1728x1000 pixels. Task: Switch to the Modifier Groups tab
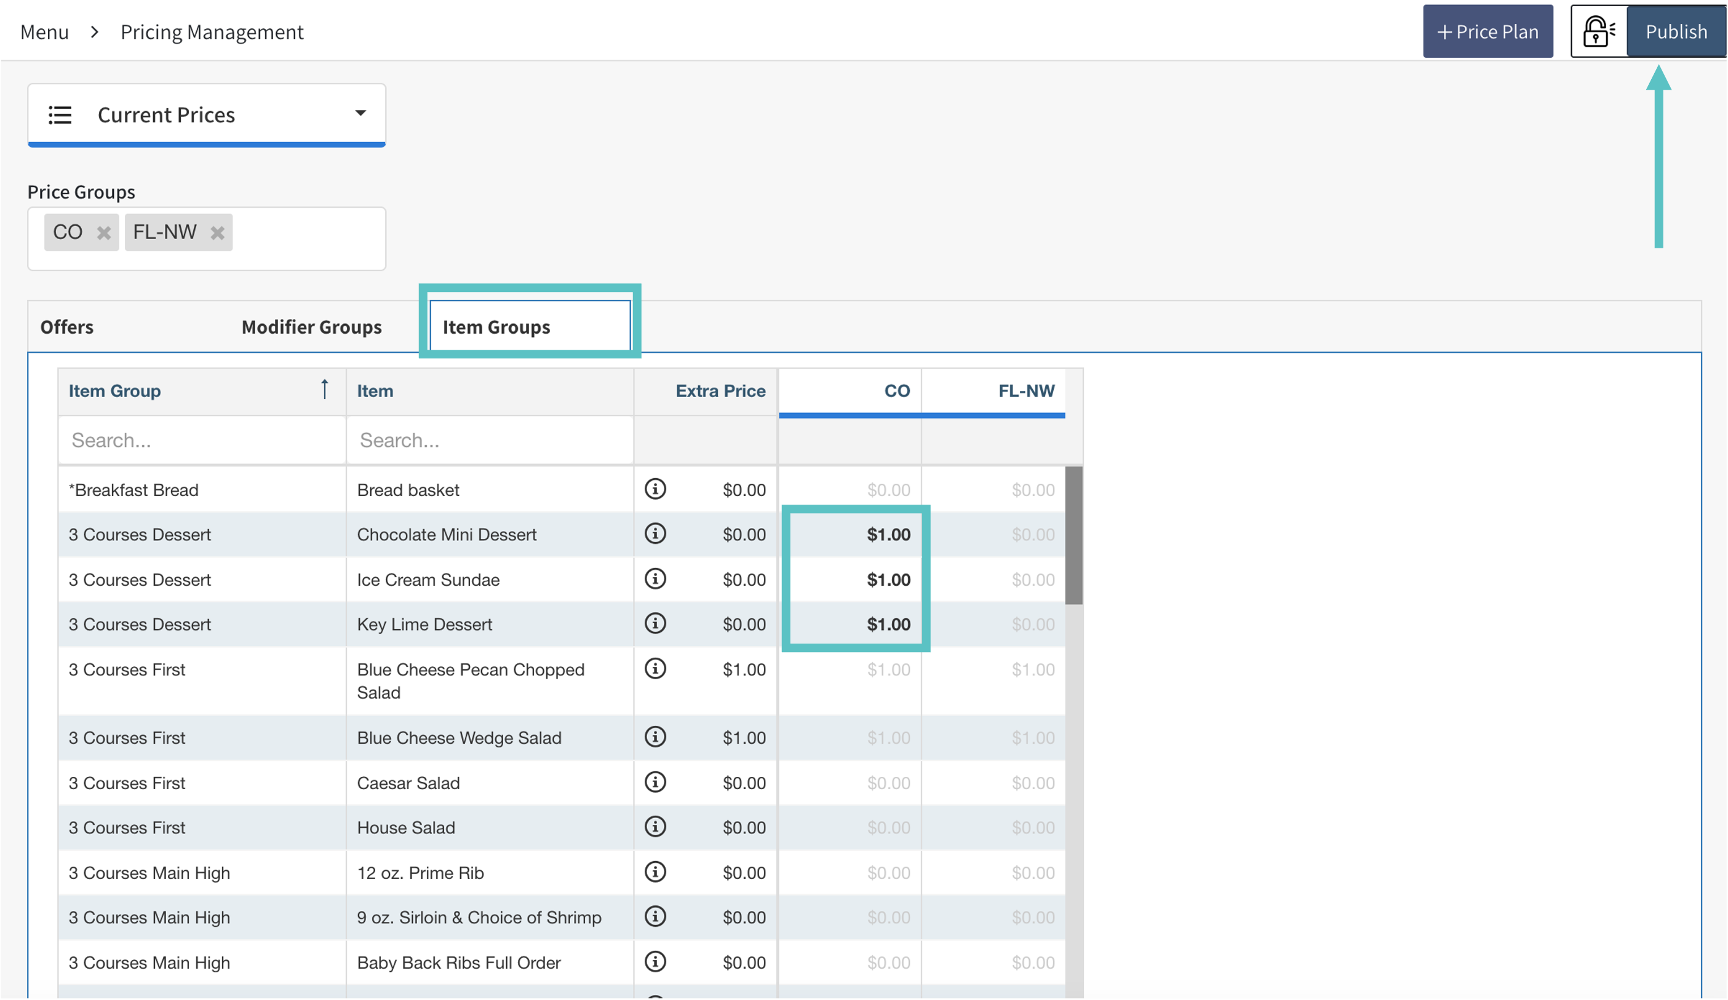click(x=311, y=328)
